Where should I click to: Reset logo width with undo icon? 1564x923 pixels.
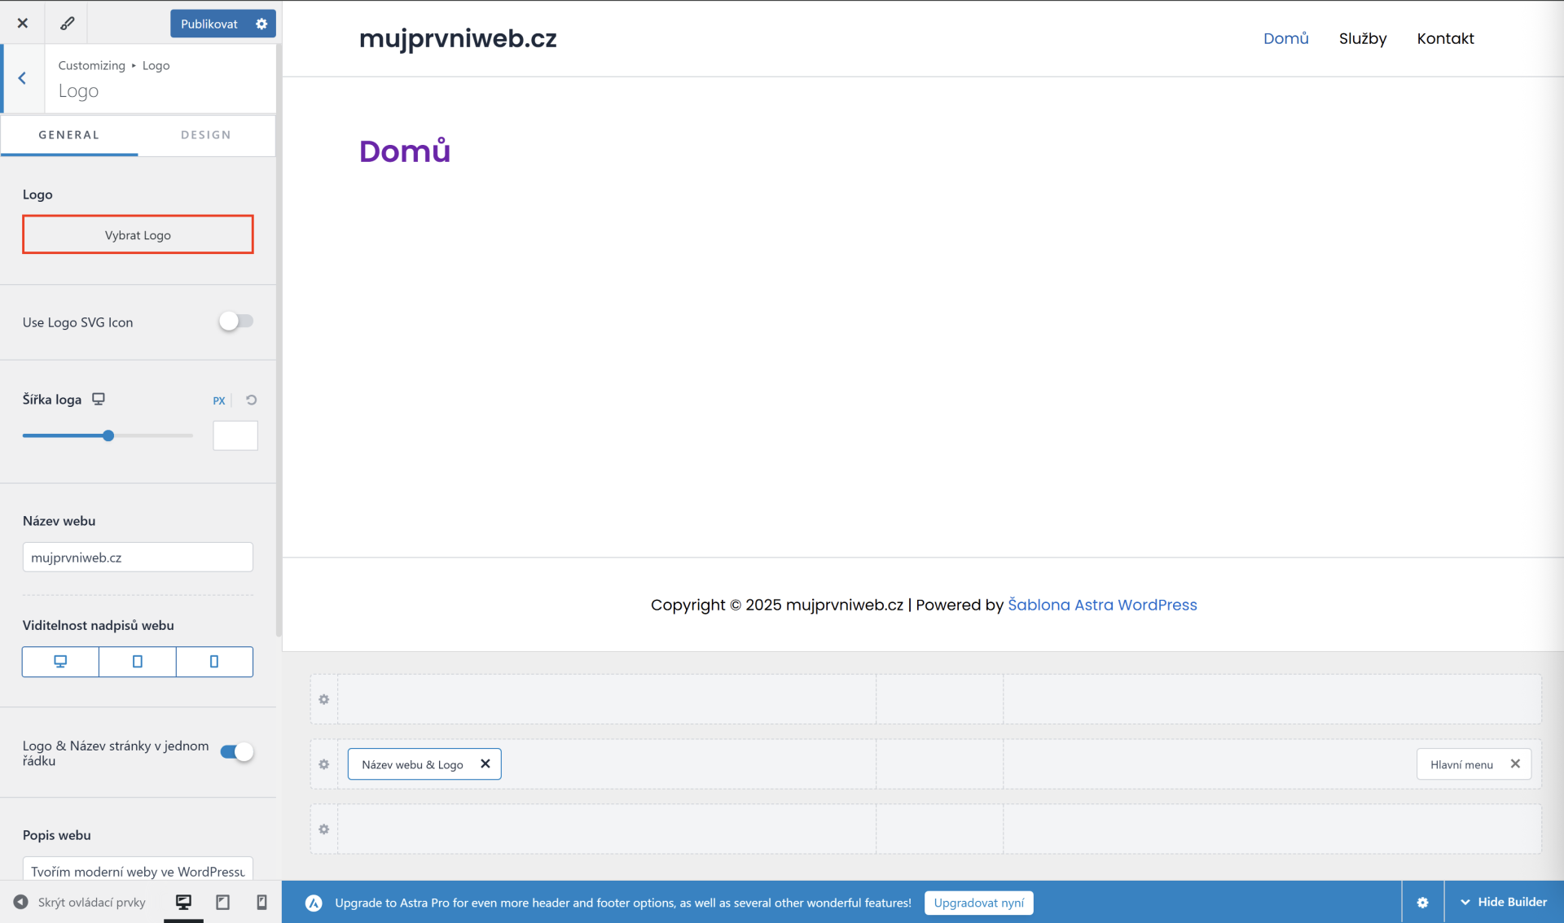[x=252, y=400]
